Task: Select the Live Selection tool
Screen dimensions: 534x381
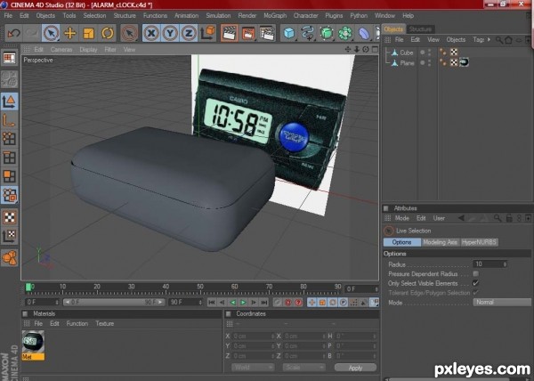Action: [51, 33]
